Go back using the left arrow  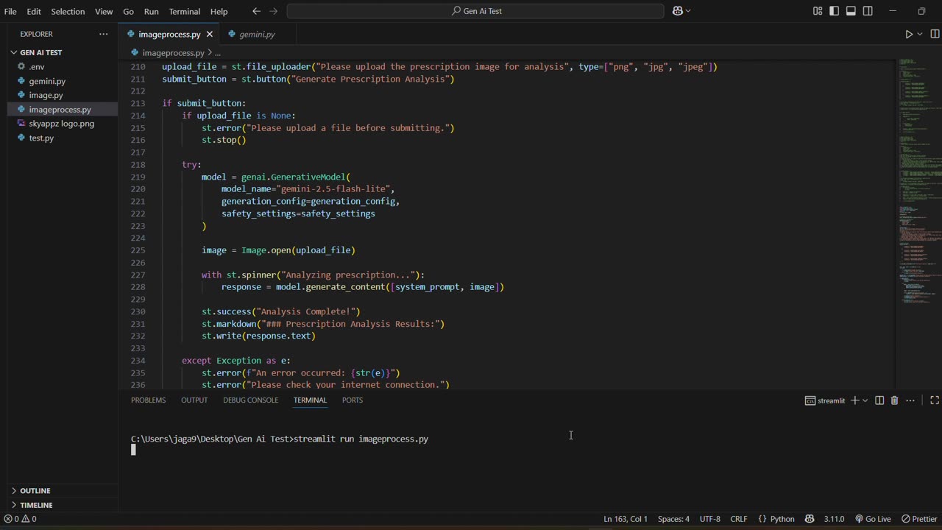256,11
